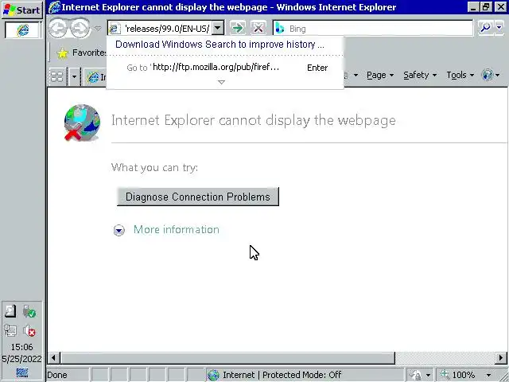Viewport: 509px width, 382px height.
Task: Open the Safety menu
Action: pyautogui.click(x=420, y=75)
